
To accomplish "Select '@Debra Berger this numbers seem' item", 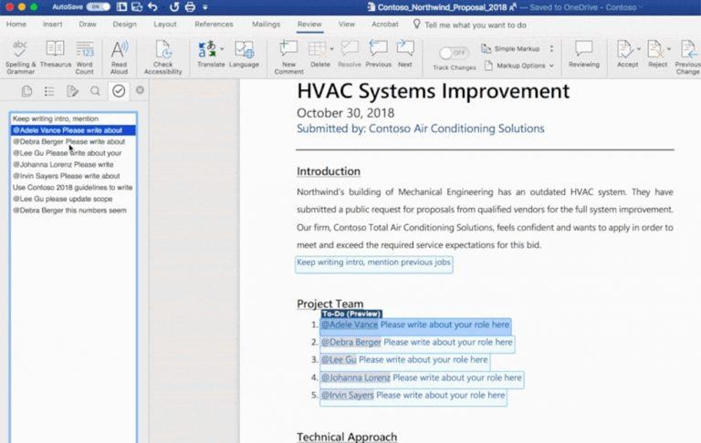I will [73, 211].
